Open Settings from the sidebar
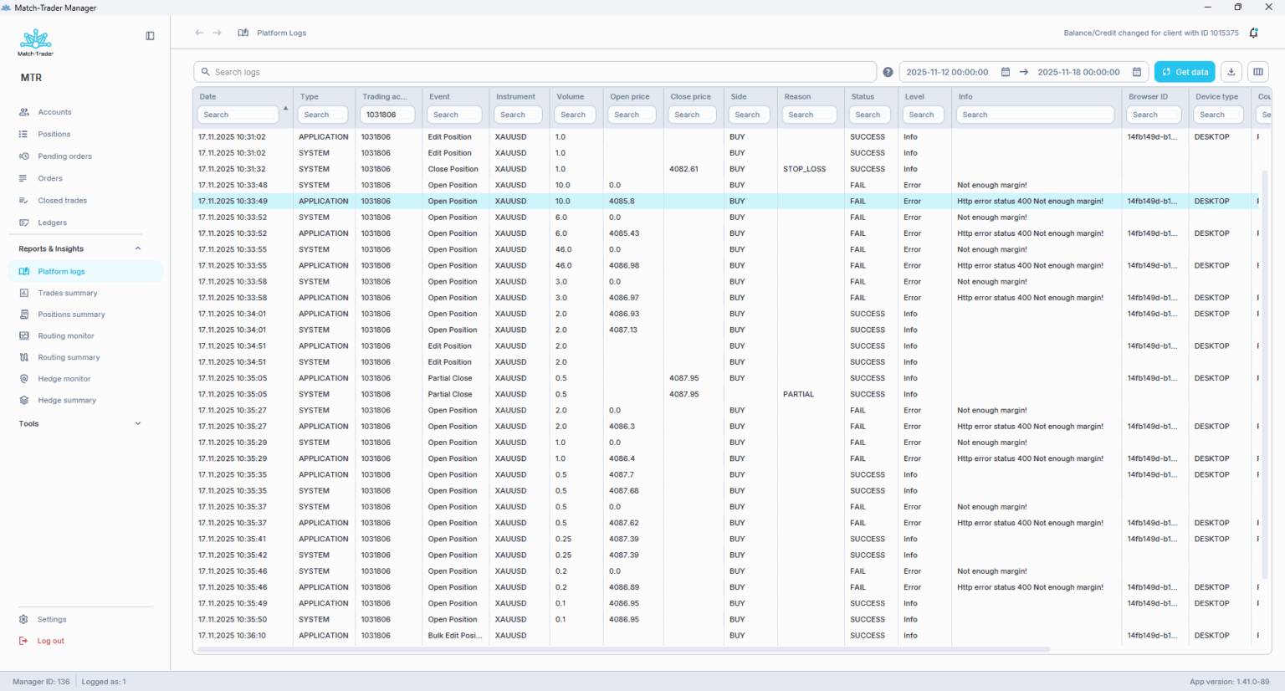Image resolution: width=1285 pixels, height=691 pixels. [52, 620]
